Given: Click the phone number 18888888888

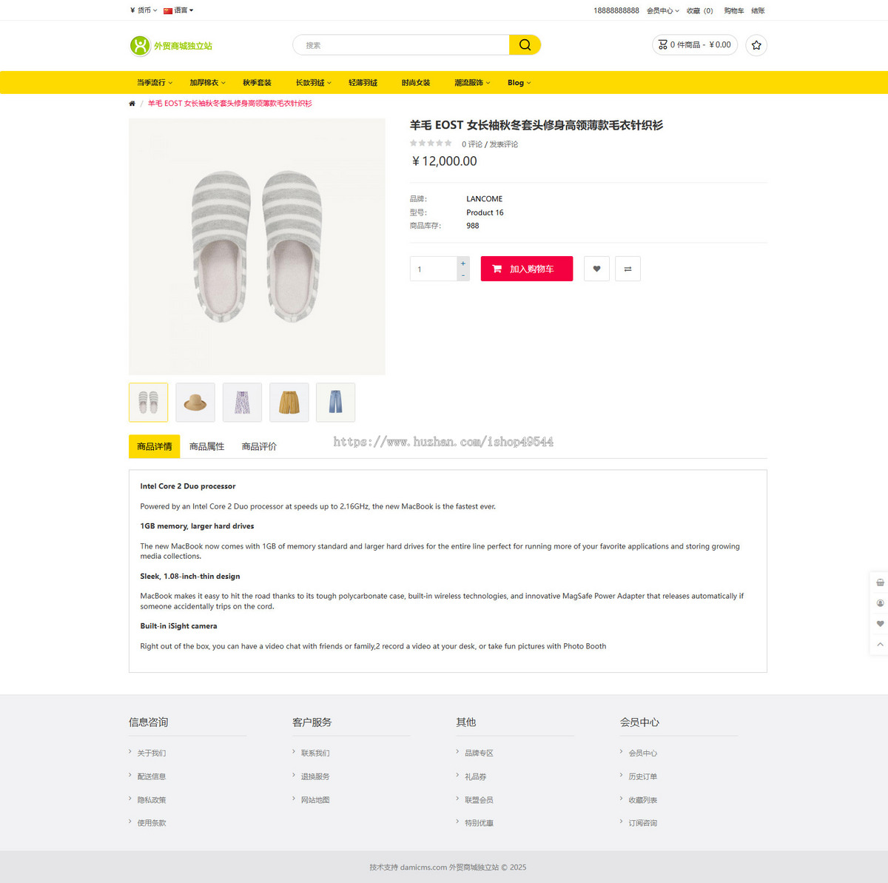Looking at the screenshot, I should pos(616,10).
